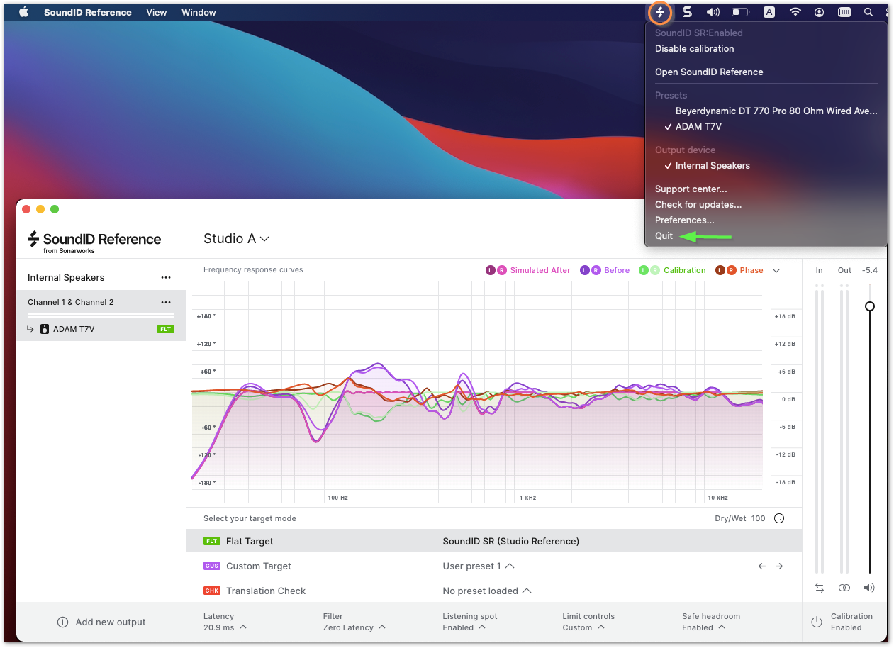Go to previous custom target preset arrow
The height and width of the screenshot is (648, 894).
click(762, 566)
